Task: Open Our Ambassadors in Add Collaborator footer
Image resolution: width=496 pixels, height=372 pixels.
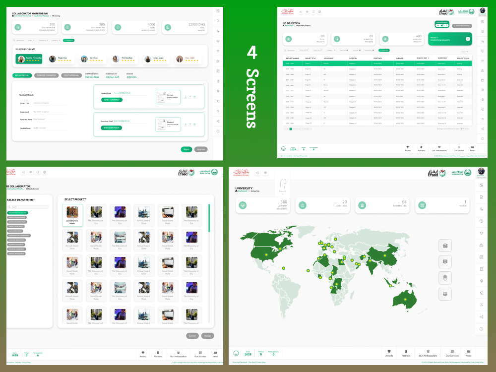Action: (178, 354)
